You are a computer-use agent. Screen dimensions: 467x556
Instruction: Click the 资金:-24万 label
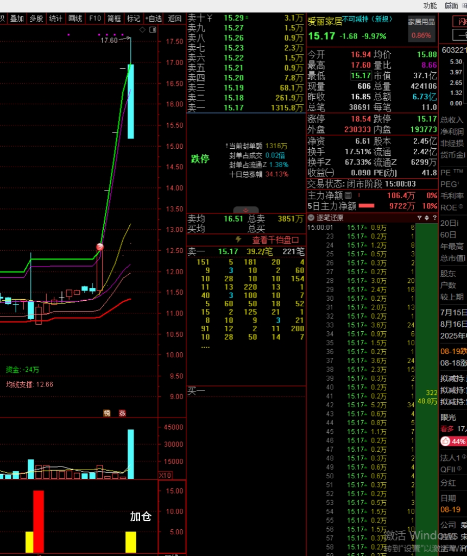click(22, 369)
